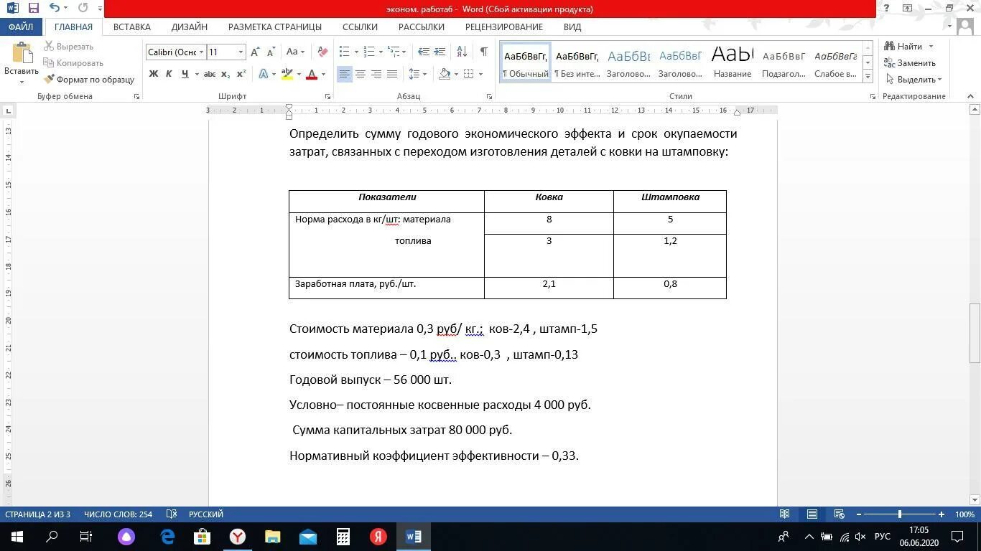Open the change case Aa dropdown
Screen dimensions: 981x551
(295, 52)
